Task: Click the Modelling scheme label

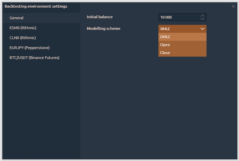Action: tap(103, 28)
